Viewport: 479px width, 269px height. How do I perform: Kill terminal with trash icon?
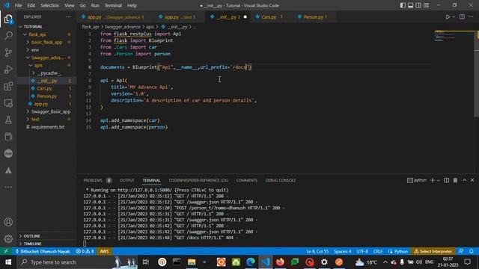(x=455, y=180)
